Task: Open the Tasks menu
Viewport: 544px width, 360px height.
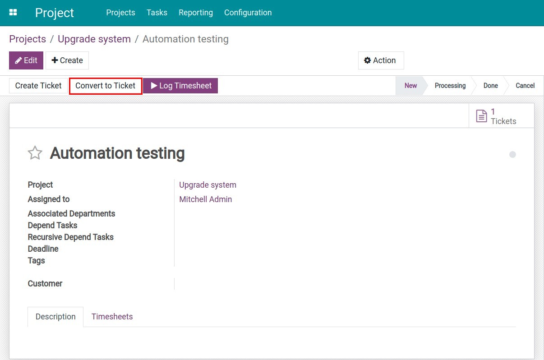Action: click(157, 13)
